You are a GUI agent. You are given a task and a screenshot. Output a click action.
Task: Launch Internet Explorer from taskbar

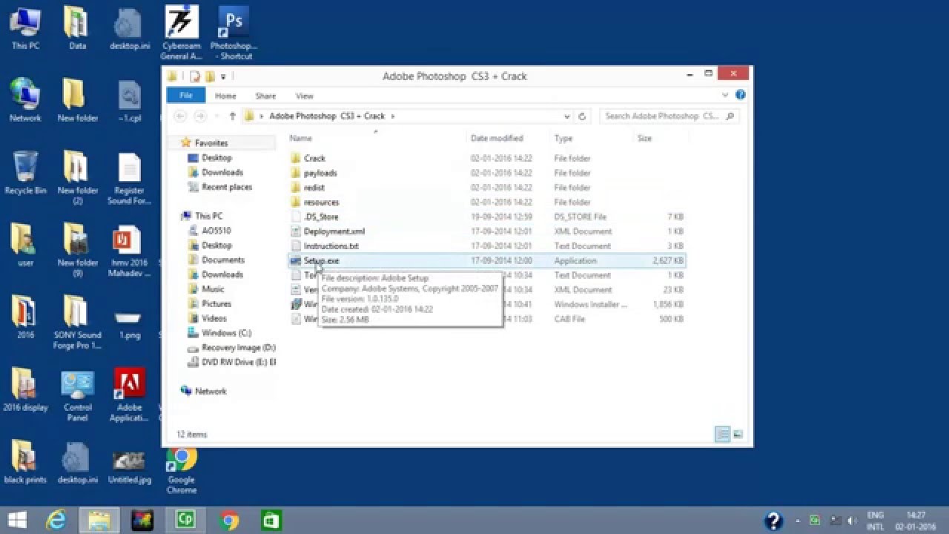click(x=56, y=520)
